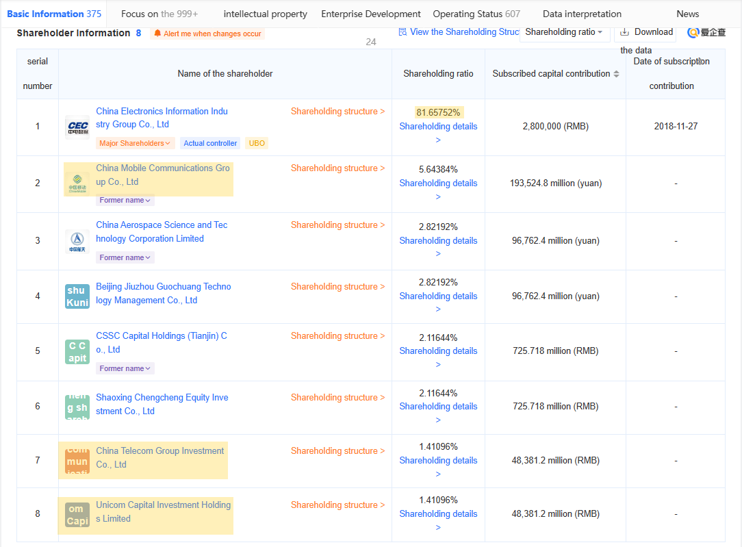Open the Data interpretation tab
The height and width of the screenshot is (547, 742).
[582, 14]
